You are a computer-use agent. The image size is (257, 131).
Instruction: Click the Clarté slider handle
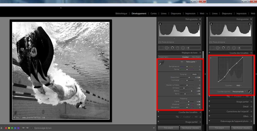pyautogui.click(x=189, y=102)
